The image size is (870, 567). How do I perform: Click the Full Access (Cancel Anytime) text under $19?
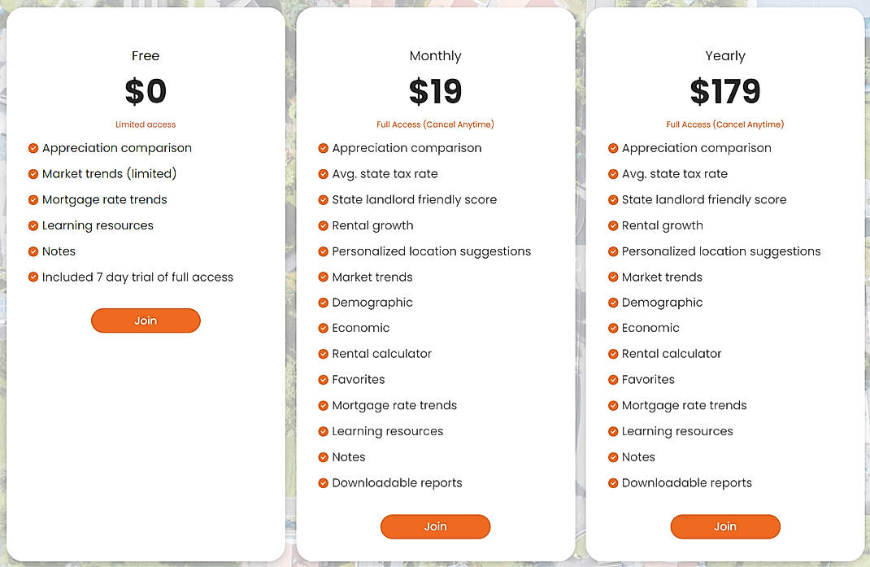click(435, 124)
